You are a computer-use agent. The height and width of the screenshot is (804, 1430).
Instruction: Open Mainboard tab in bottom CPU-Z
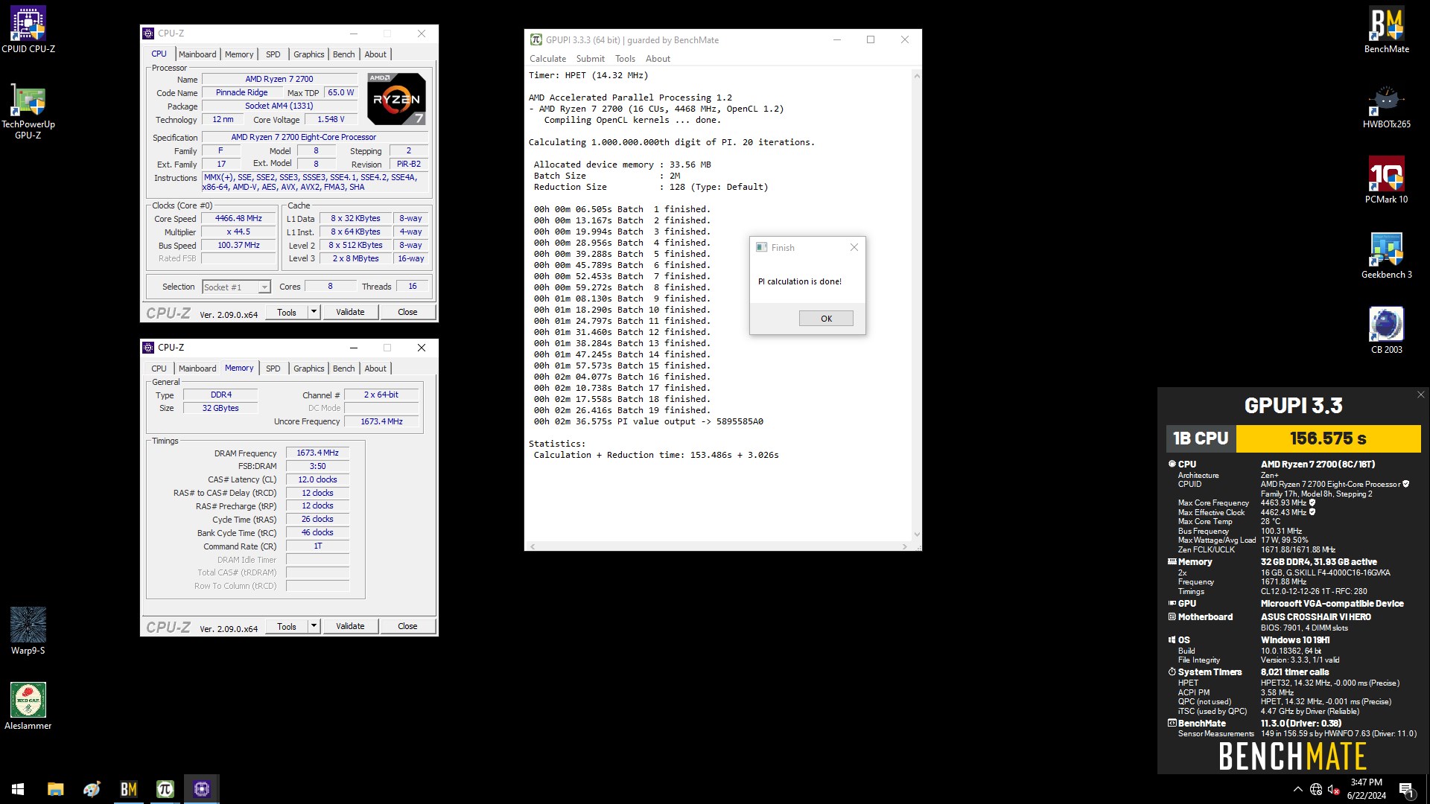click(x=197, y=368)
